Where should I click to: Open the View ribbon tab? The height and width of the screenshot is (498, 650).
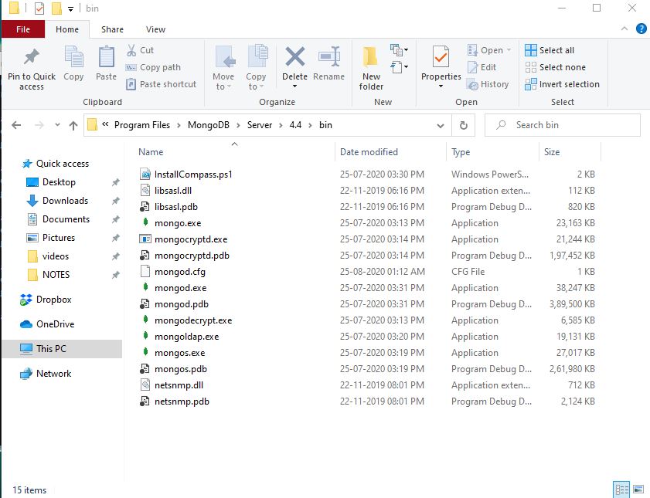pos(155,29)
